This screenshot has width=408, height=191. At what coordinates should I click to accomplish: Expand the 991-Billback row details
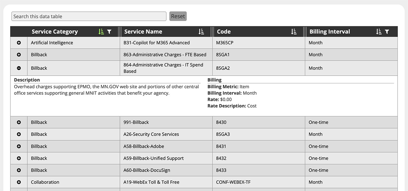pos(19,122)
